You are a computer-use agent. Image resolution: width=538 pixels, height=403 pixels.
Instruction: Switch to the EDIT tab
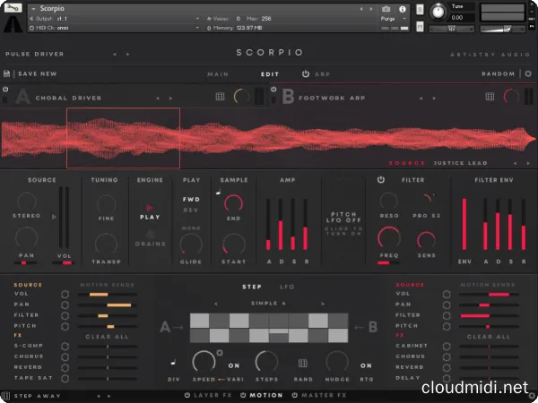coord(270,74)
